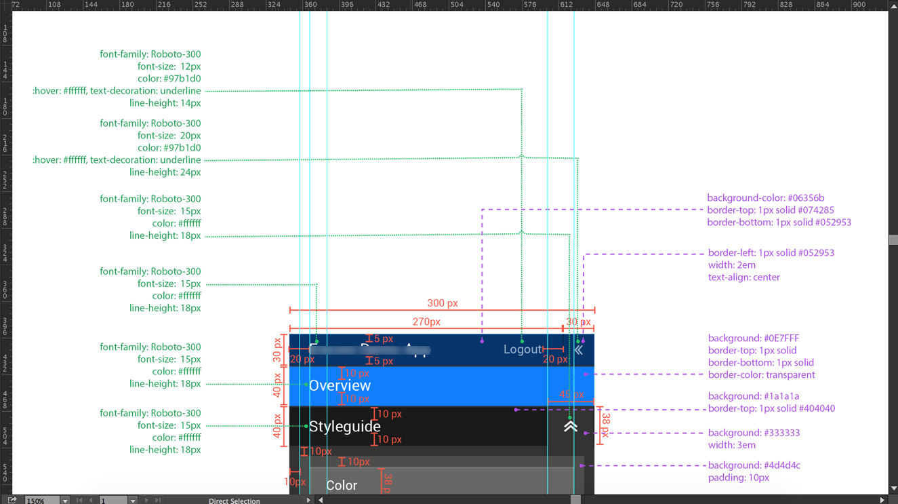Click the horizontal scrollbar thumb
The image size is (898, 504).
pos(575,500)
